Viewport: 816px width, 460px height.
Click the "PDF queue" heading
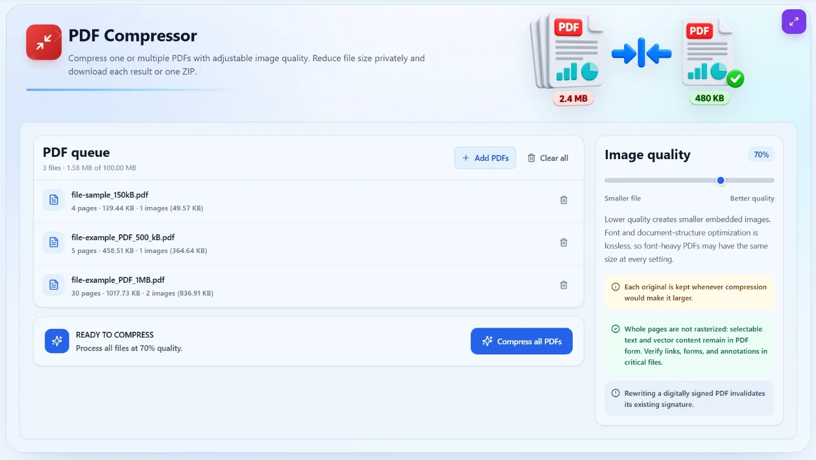76,153
